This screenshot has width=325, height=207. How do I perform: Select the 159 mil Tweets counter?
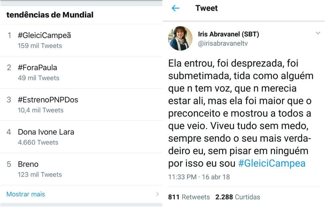pyautogui.click(x=40, y=45)
